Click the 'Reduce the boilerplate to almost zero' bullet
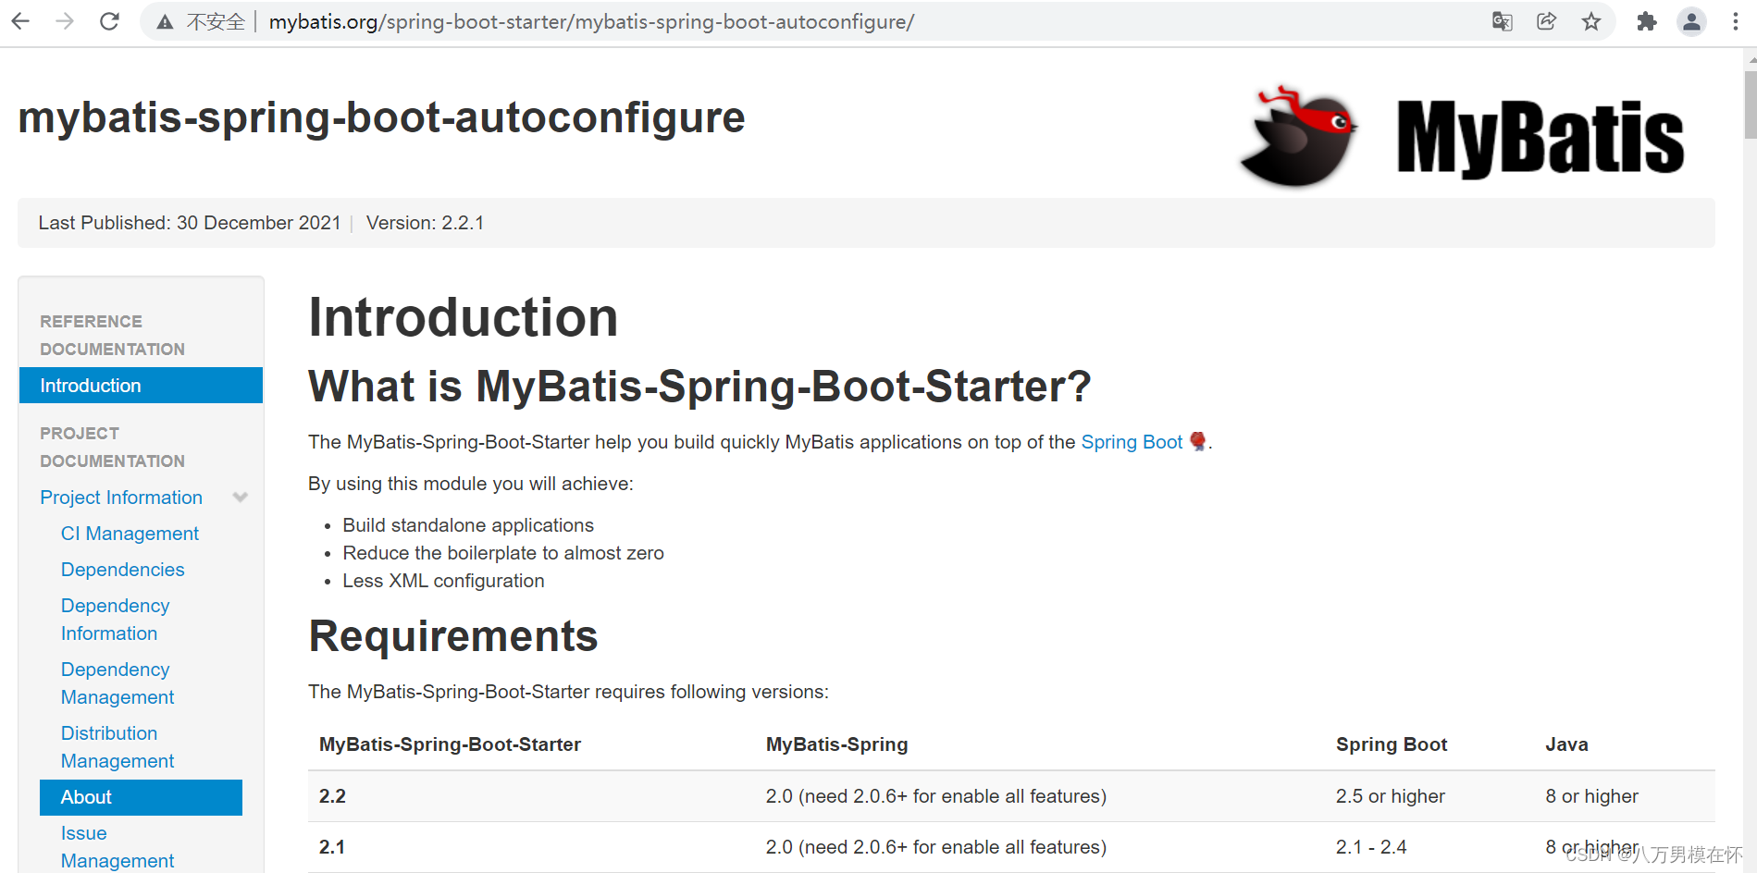This screenshot has height=873, width=1757. [503, 553]
